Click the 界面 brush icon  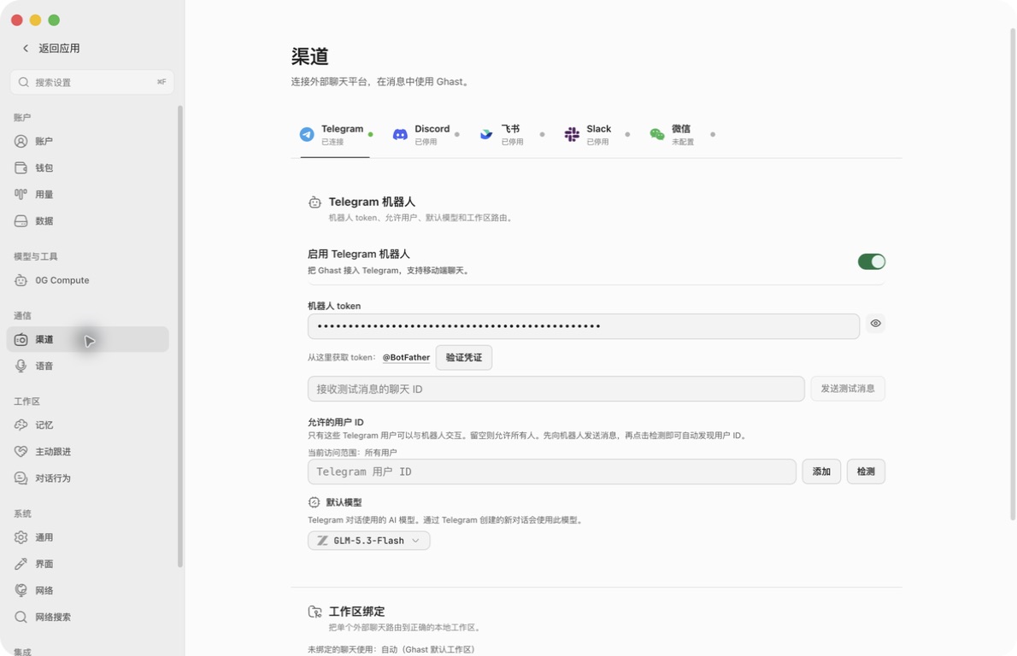[21, 564]
